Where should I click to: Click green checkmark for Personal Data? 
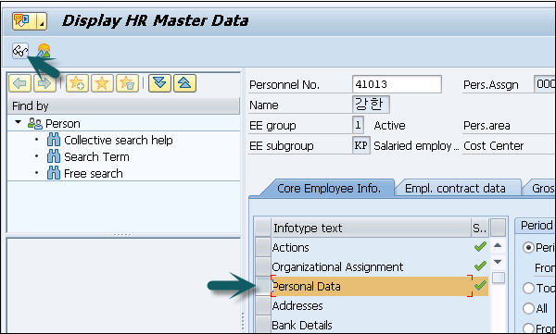tap(480, 286)
